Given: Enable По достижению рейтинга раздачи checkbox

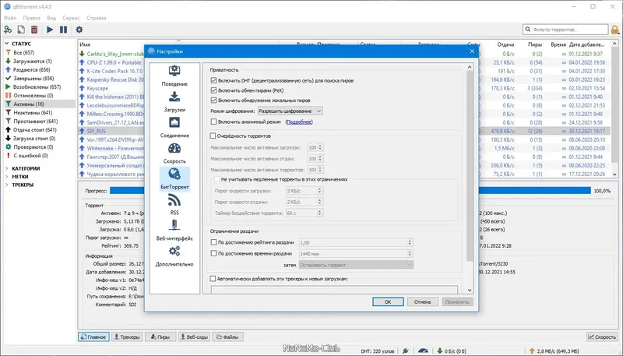Looking at the screenshot, I should point(213,242).
